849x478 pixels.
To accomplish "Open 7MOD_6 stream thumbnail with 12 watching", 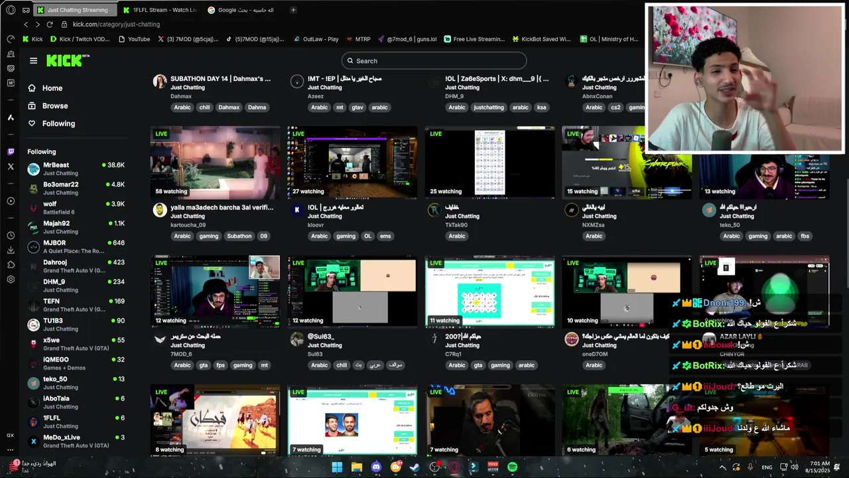I will (x=215, y=292).
